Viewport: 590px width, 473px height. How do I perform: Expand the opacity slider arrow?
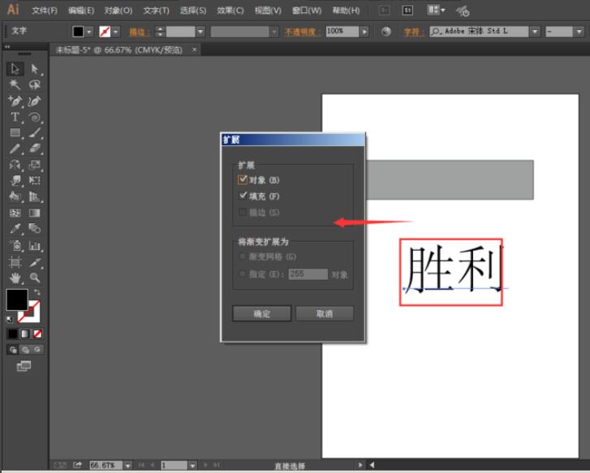(364, 32)
